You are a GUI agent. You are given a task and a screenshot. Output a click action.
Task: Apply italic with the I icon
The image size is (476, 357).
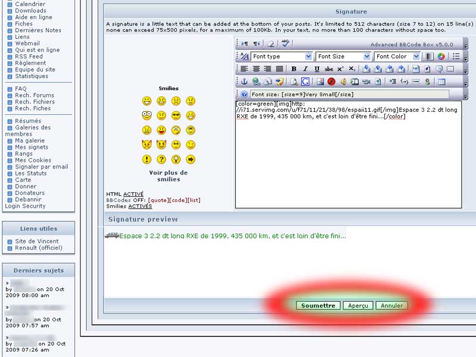click(x=305, y=69)
